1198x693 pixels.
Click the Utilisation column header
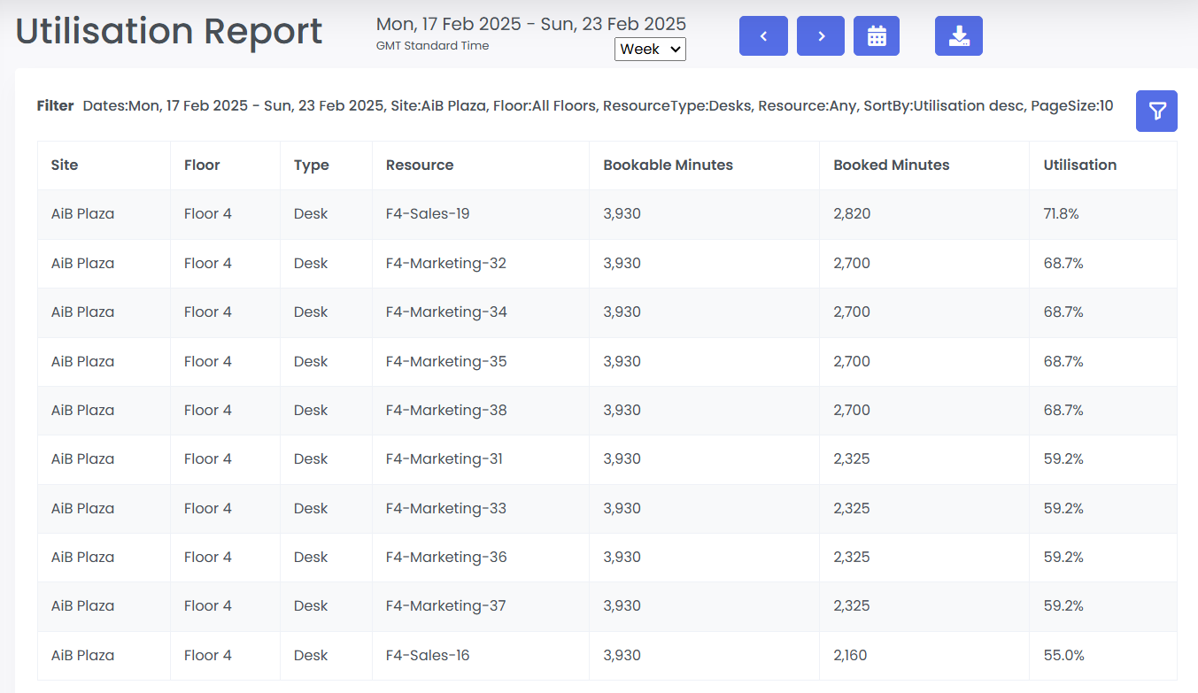1079,165
